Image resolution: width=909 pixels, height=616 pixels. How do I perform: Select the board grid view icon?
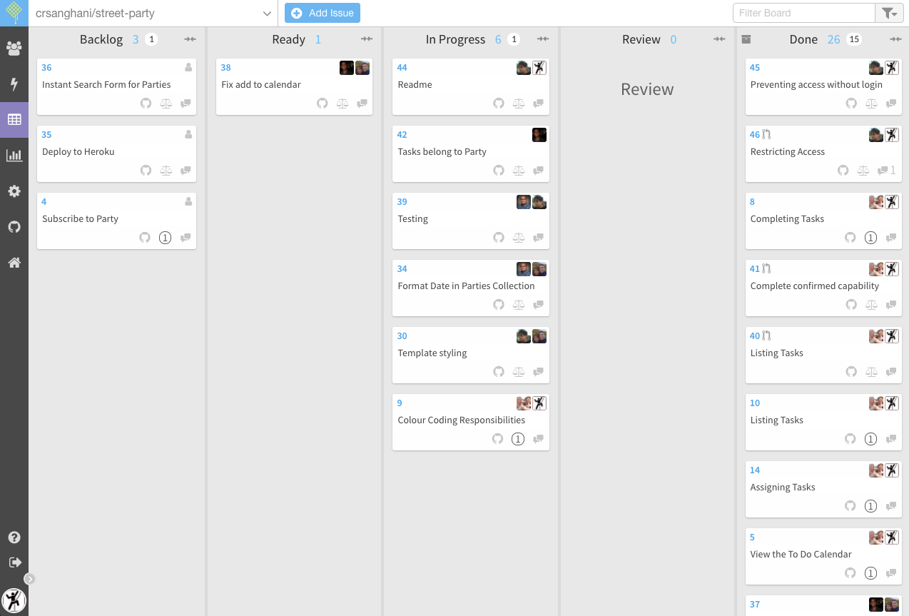click(x=14, y=120)
